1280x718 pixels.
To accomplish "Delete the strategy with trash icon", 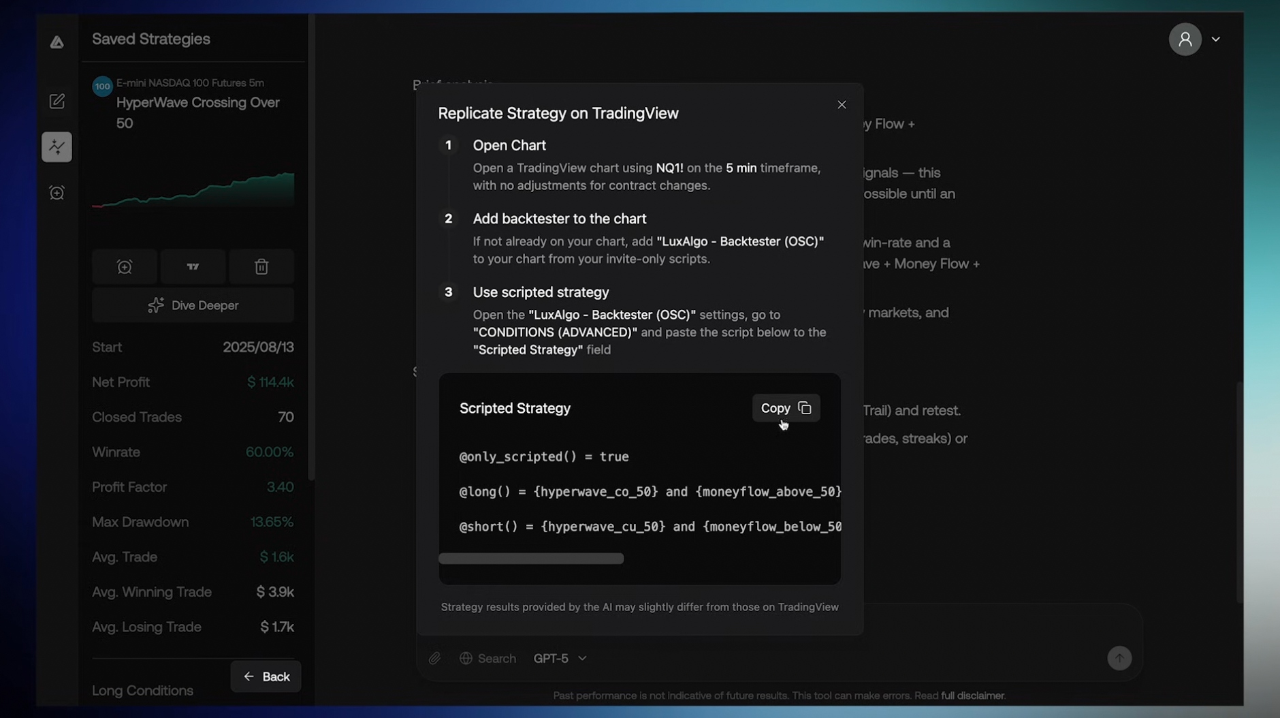I will [x=261, y=267].
